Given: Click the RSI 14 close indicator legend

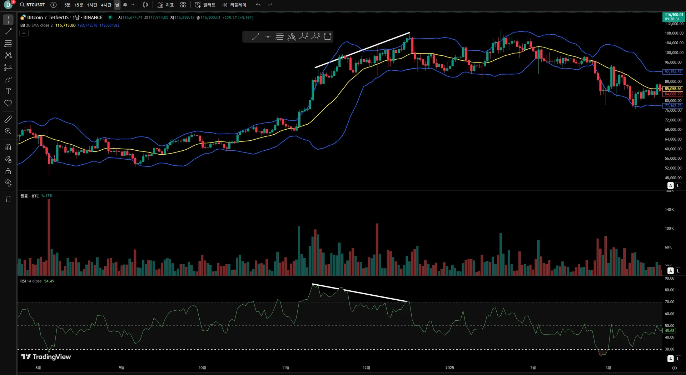Looking at the screenshot, I should (31, 281).
